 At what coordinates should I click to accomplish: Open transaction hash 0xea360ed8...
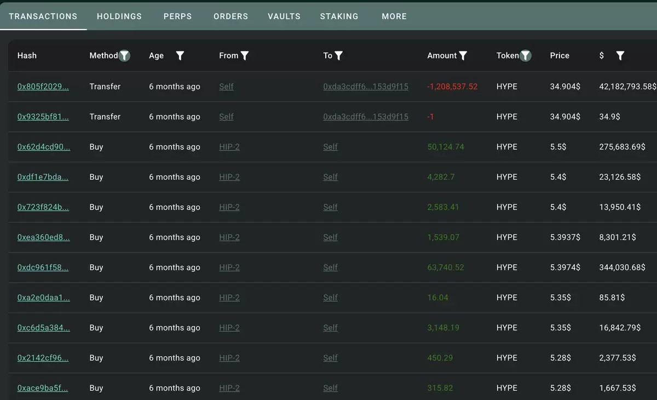pos(44,237)
